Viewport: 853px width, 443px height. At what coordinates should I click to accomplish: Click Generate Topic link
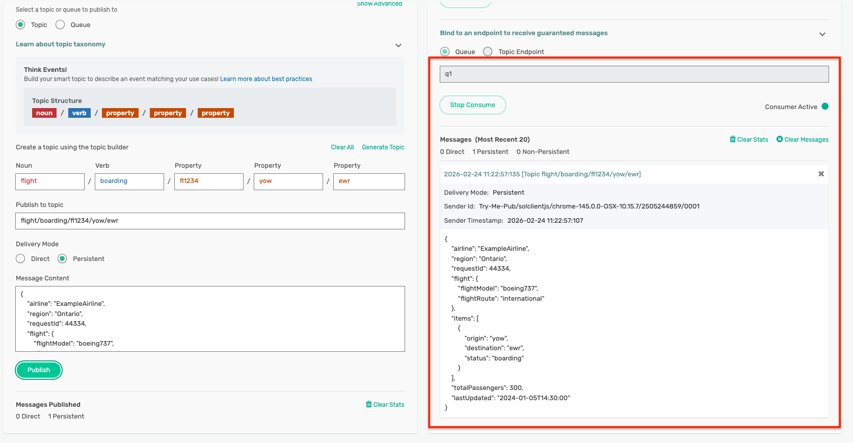(x=383, y=147)
